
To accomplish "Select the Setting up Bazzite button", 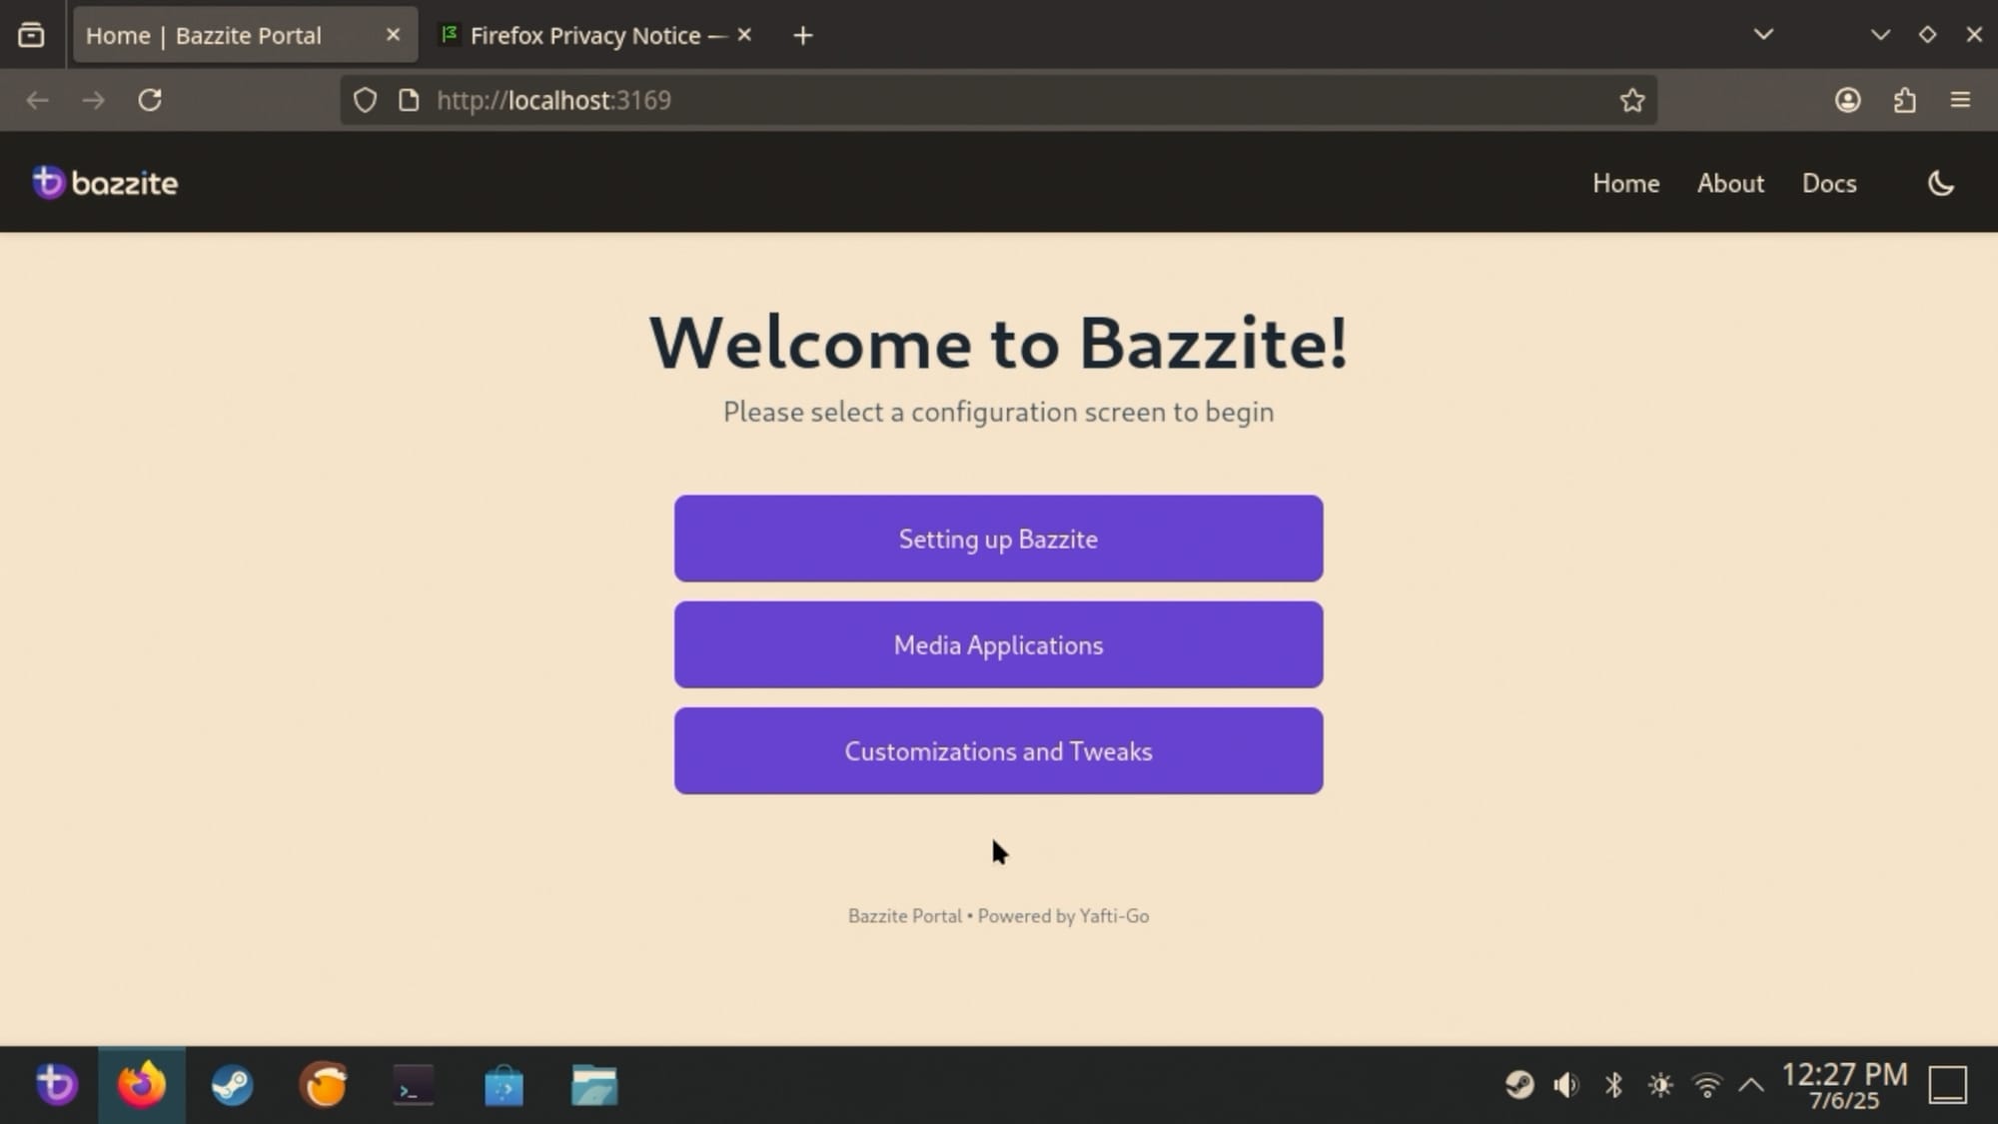I will pyautogui.click(x=998, y=539).
